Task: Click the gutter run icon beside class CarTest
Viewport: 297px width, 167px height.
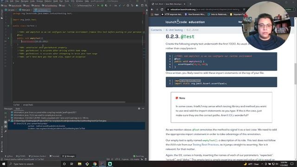Action: pos(8,26)
